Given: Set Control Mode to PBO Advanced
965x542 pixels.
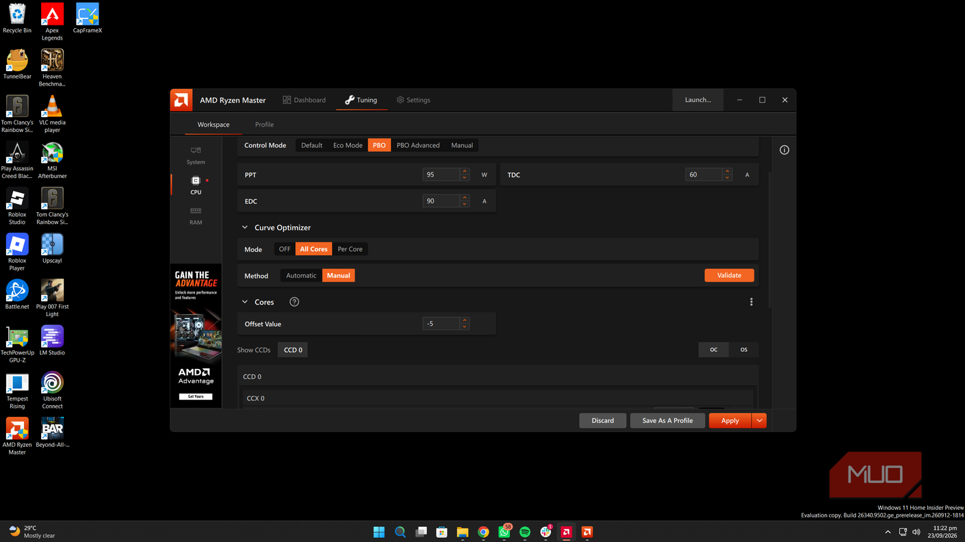Looking at the screenshot, I should (x=418, y=145).
